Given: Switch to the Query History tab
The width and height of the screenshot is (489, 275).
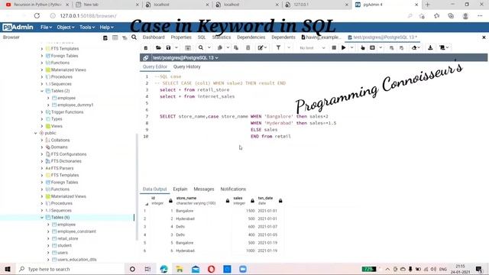Looking at the screenshot, I should click(186, 66).
